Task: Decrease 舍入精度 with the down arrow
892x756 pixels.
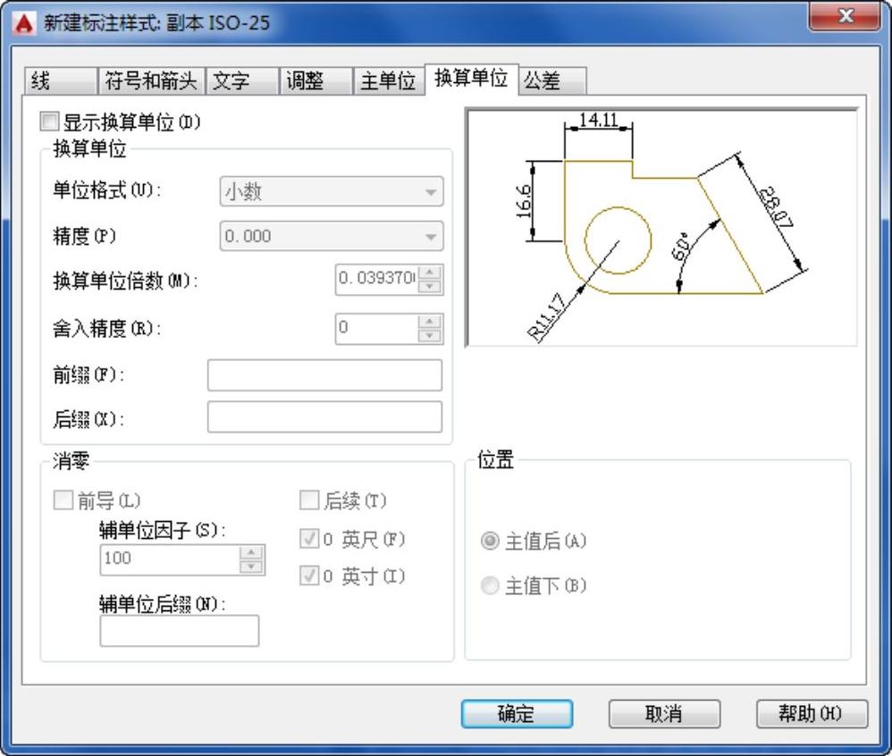Action: 430,335
